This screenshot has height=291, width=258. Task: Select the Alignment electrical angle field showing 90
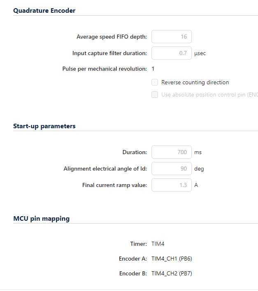171,169
